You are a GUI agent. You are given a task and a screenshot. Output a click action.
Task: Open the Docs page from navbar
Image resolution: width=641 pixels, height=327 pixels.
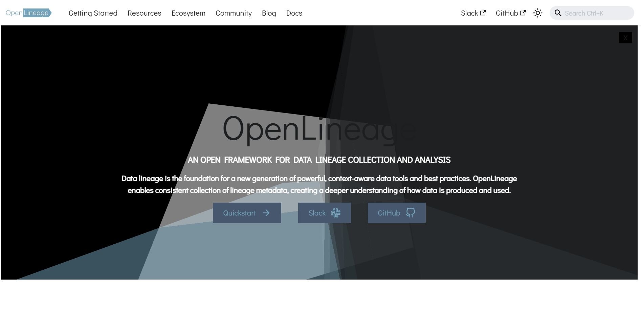pyautogui.click(x=294, y=13)
